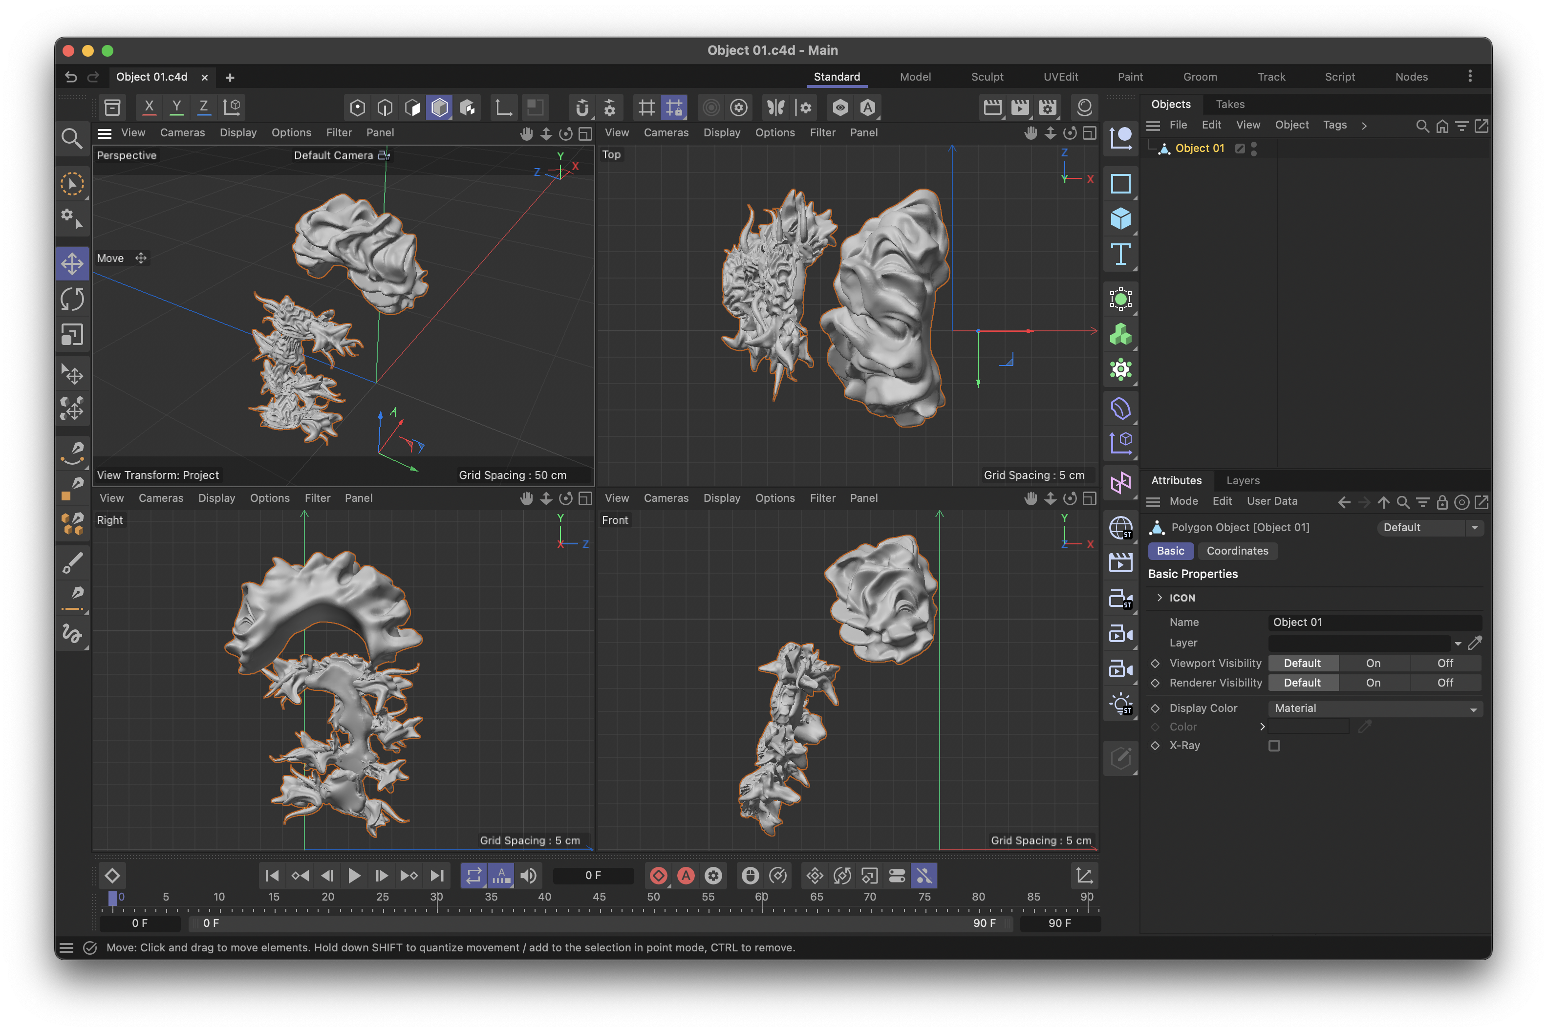Enable Polygons mode icon
This screenshot has width=1547, height=1032.
(412, 107)
